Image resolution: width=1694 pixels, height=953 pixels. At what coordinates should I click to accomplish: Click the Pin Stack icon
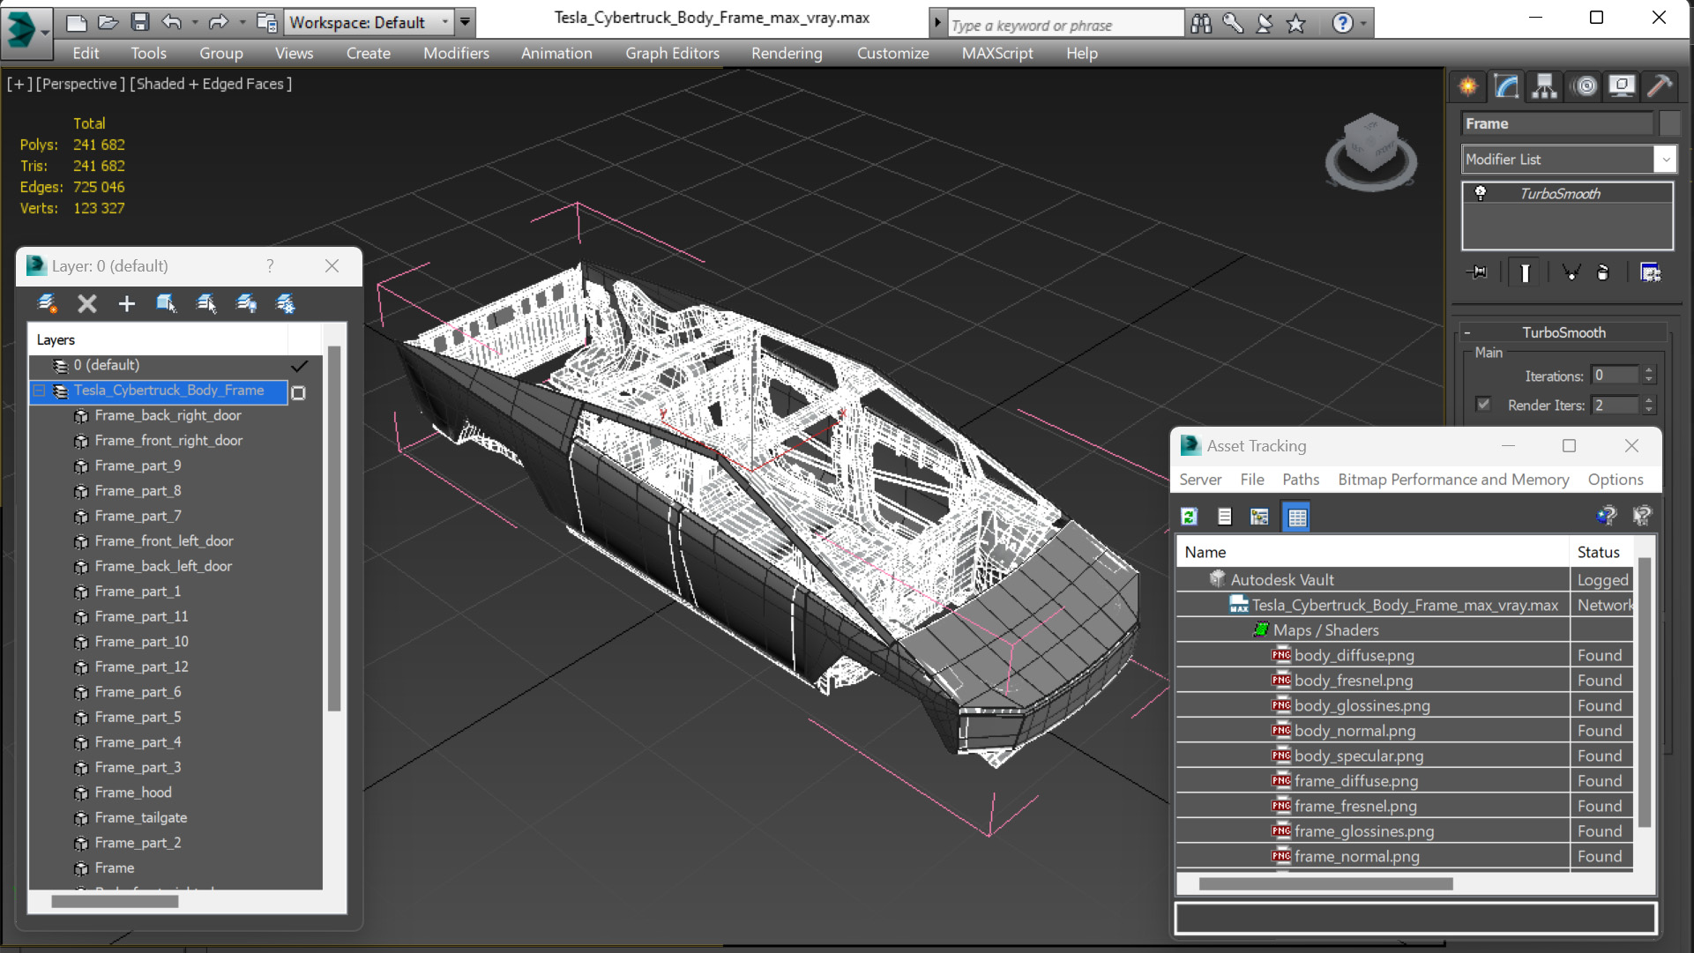click(x=1477, y=272)
